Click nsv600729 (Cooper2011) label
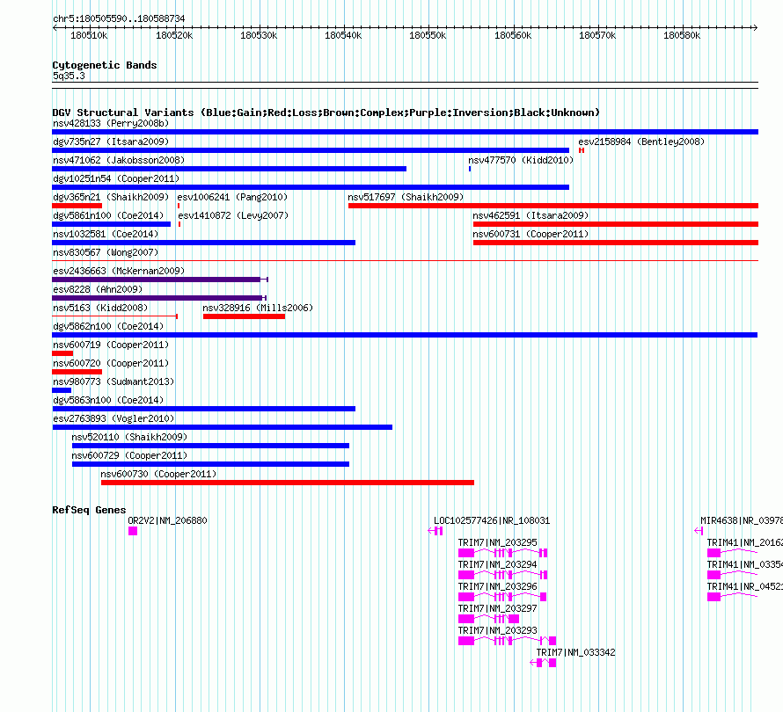Viewport: 783px width, 712px height. tap(129, 455)
